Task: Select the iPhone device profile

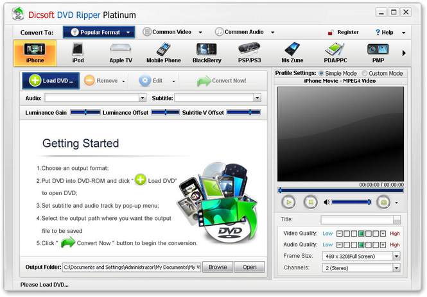Action: (x=35, y=53)
